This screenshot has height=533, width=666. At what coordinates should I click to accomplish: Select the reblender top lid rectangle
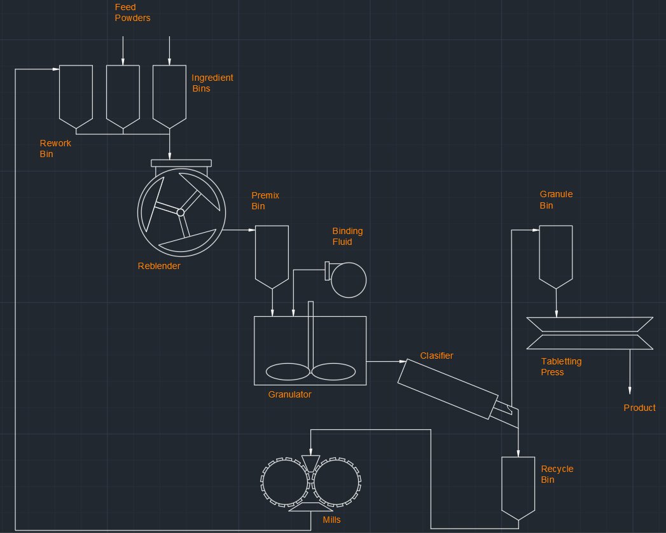181,163
